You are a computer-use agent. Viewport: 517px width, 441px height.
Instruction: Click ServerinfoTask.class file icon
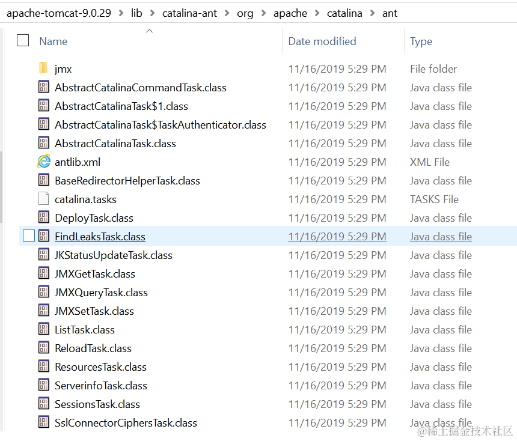[x=43, y=385]
